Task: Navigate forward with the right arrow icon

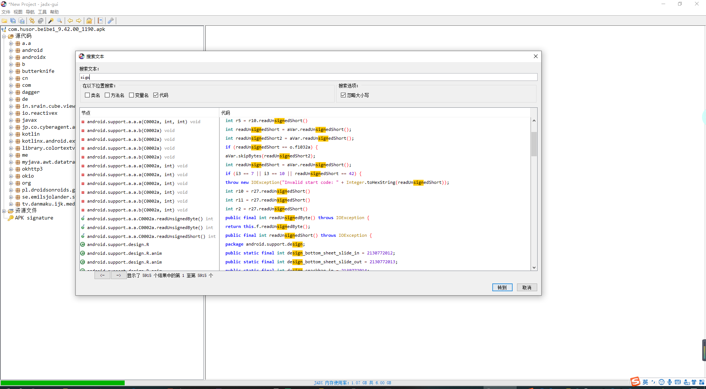Action: click(x=78, y=21)
